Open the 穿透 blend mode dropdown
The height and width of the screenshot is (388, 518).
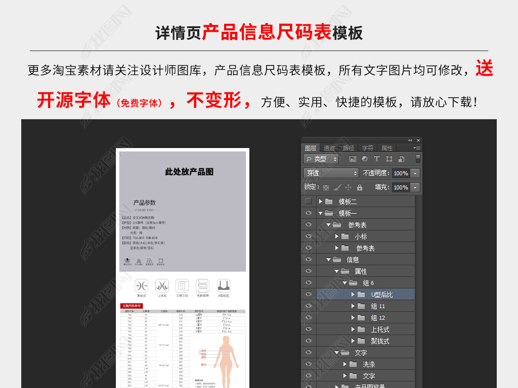pyautogui.click(x=331, y=173)
